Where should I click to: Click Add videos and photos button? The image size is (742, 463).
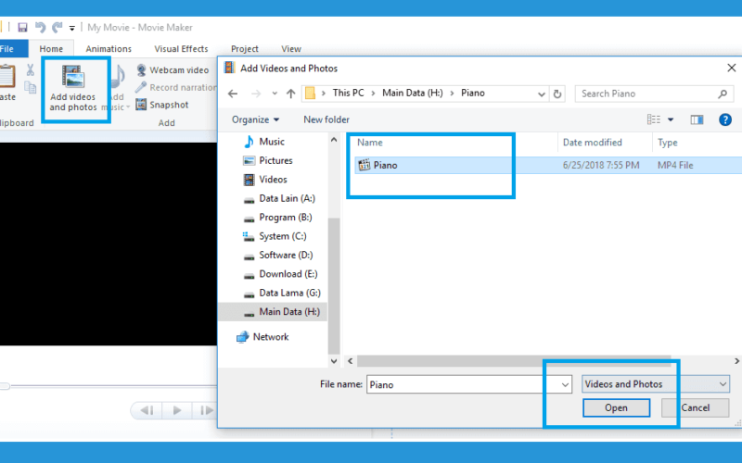[73, 89]
